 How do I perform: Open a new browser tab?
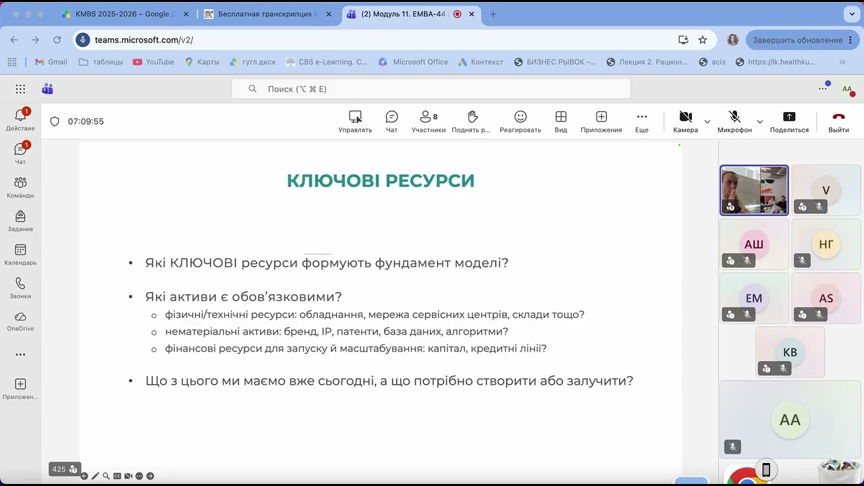tap(493, 14)
